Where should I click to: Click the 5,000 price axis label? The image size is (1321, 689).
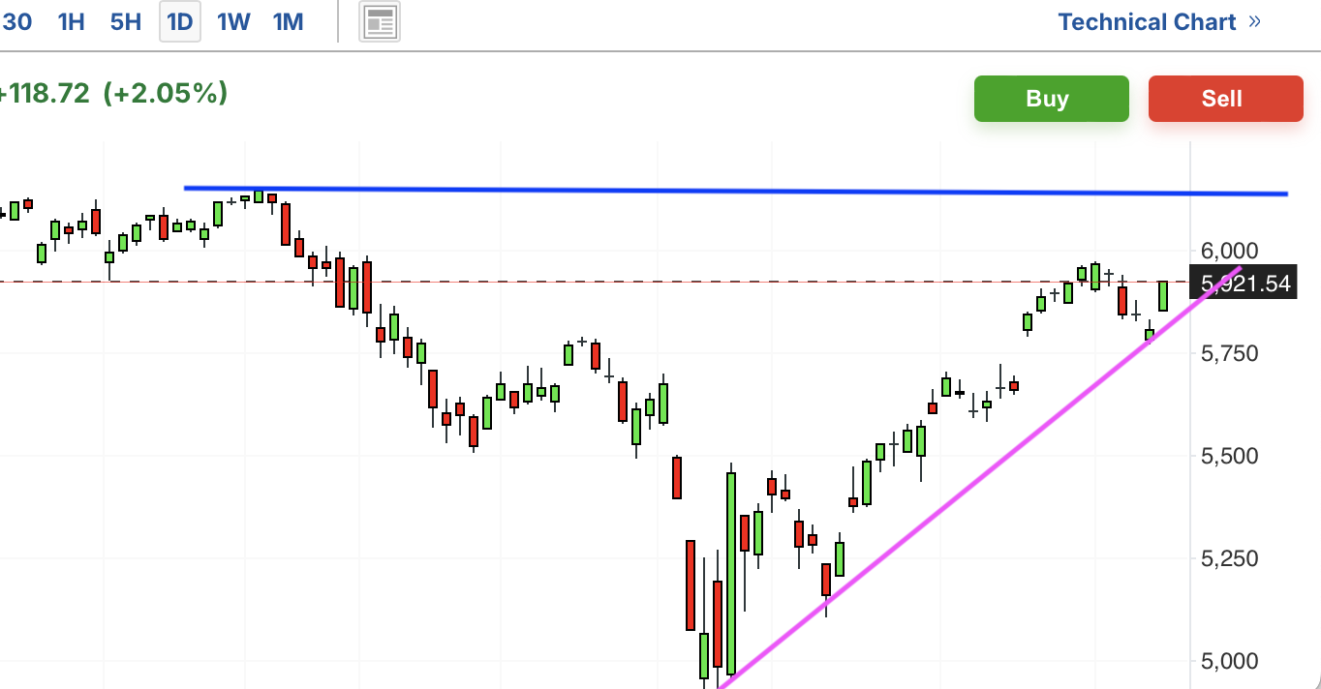coord(1230,661)
